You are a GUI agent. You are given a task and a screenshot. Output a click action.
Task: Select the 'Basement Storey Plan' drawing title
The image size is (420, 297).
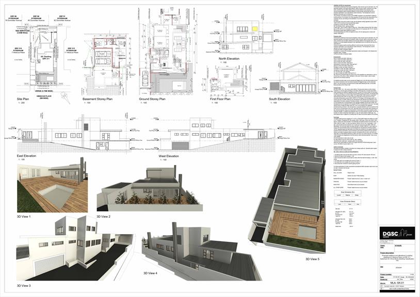98,99
